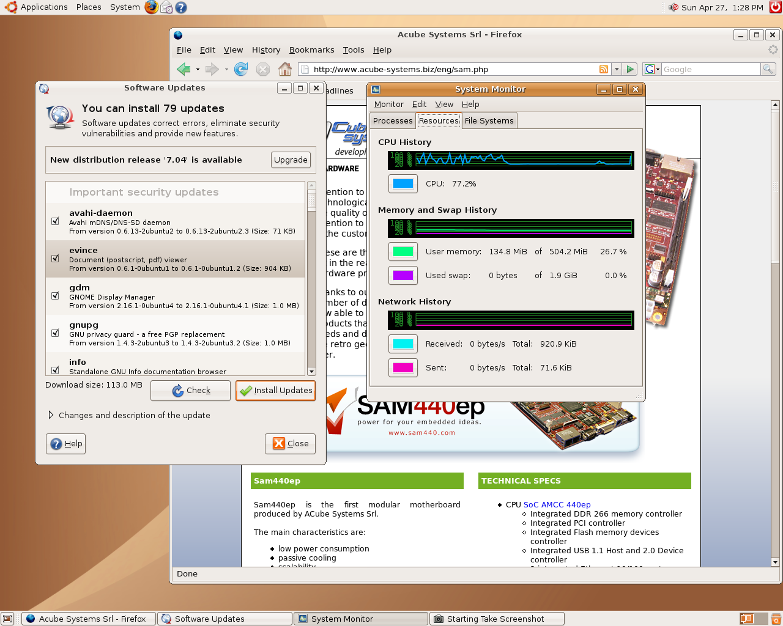Click the Received cyan color swatch
This screenshot has width=783, height=626.
[x=403, y=344]
